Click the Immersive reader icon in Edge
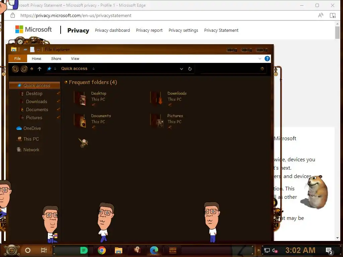The width and height of the screenshot is (343, 257). coord(333,15)
